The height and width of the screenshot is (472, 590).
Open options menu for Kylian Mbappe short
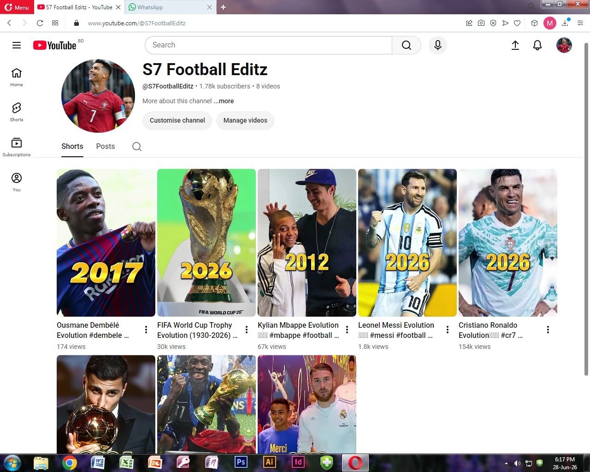click(x=347, y=330)
